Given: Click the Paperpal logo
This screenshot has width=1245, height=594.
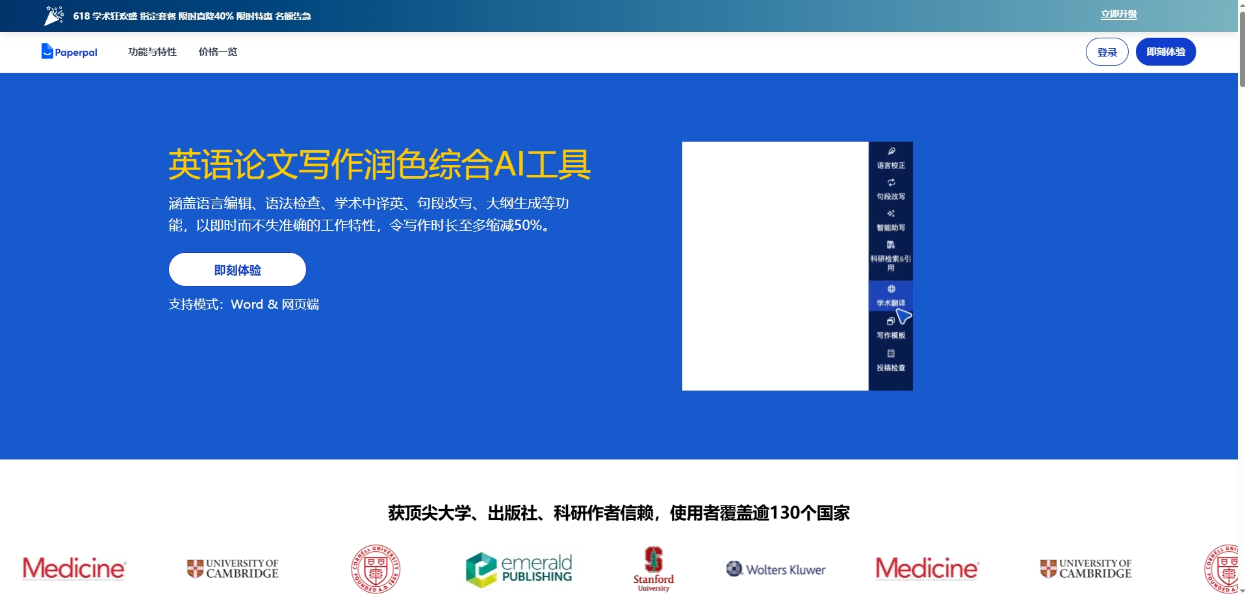Looking at the screenshot, I should pyautogui.click(x=69, y=51).
